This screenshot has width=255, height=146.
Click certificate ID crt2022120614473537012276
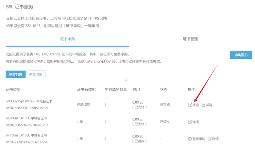(x=27, y=142)
